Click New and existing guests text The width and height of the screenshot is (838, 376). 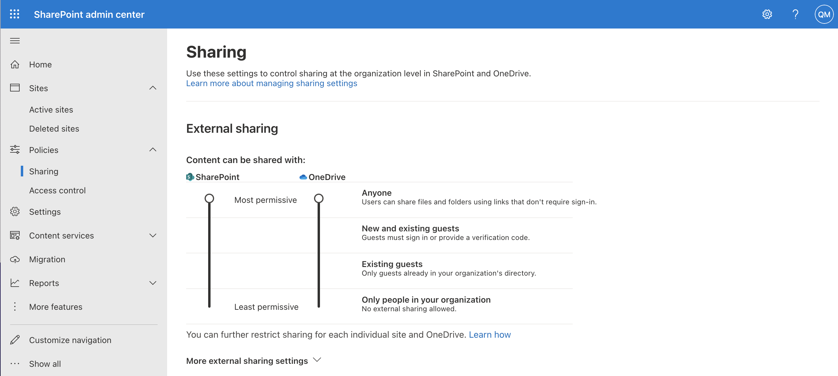(x=410, y=228)
